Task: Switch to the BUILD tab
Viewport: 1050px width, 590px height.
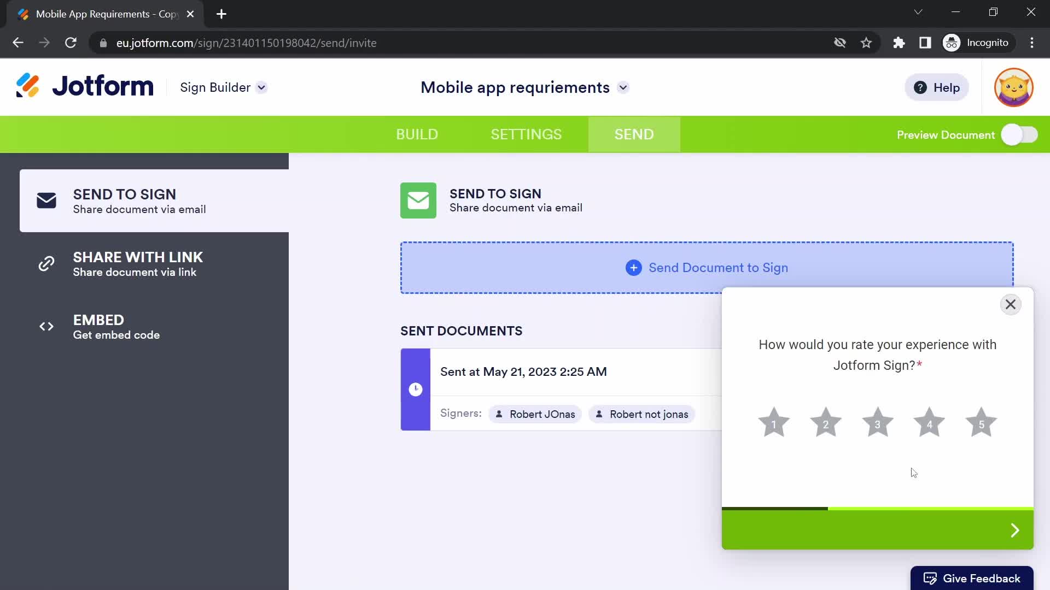Action: coord(417,134)
